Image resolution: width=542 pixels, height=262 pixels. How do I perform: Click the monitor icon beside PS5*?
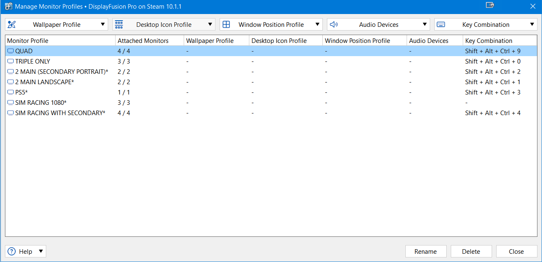tap(10, 92)
